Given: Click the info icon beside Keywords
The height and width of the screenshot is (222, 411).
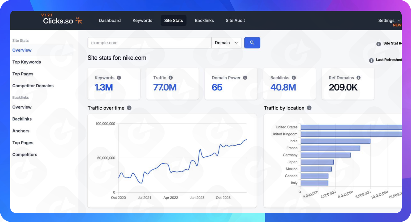Looking at the screenshot, I should (119, 78).
